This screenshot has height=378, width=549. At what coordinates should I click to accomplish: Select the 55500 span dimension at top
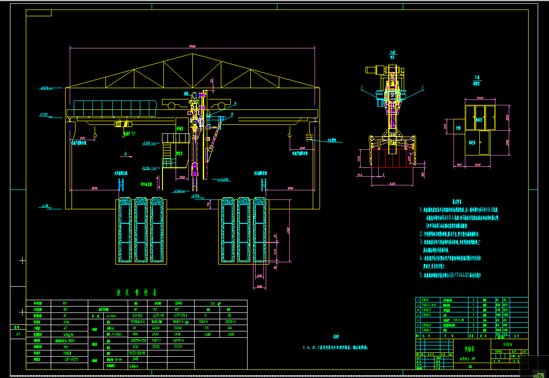pyautogui.click(x=192, y=46)
